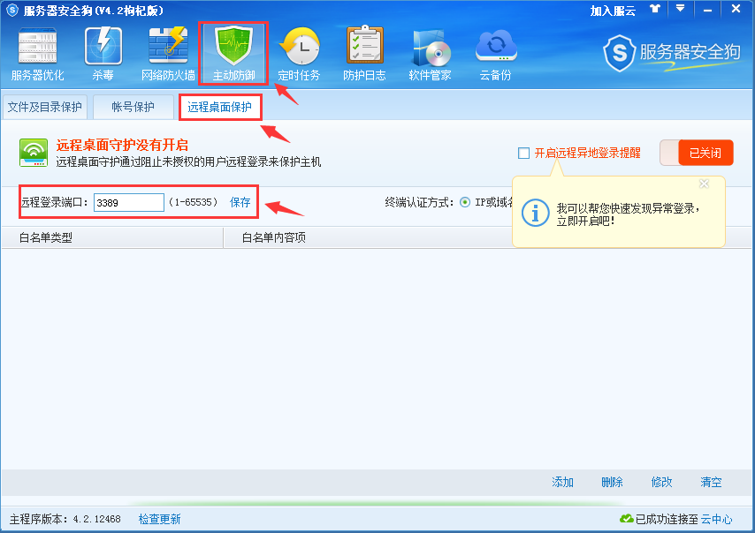Click the 加入服云 link in title bar
The image size is (755, 533).
613,11
